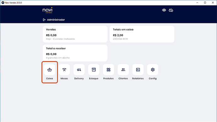217x122 pixels.
Task: Click the Caixa label text
Action: [50, 78]
